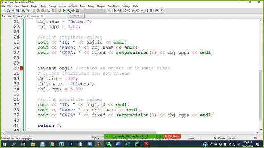Click the Rebuild toolbar icon

point(73,11)
